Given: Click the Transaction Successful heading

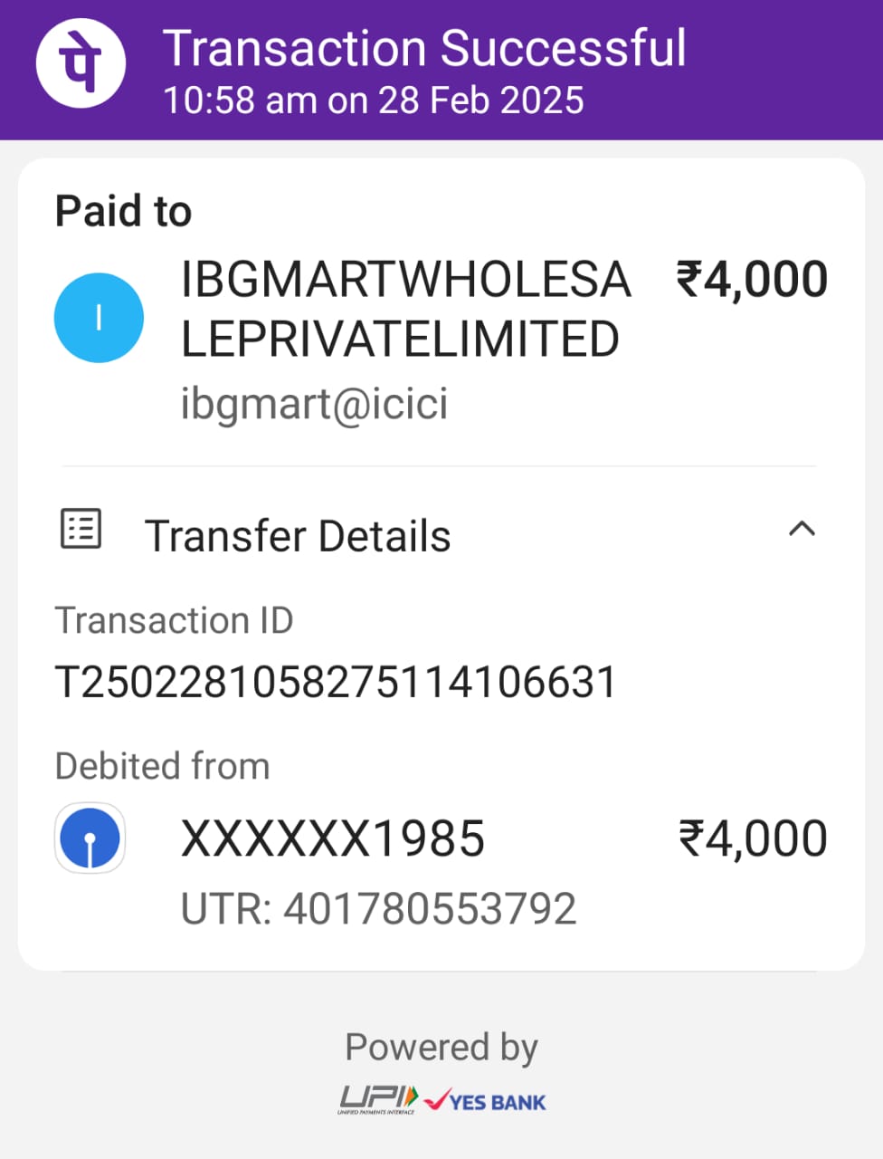Looking at the screenshot, I should 424,49.
